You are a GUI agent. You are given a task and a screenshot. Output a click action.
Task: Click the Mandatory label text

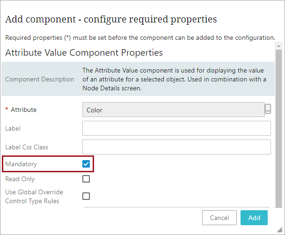click(x=21, y=164)
